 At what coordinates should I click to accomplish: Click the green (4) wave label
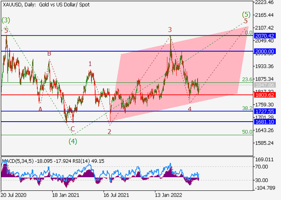(x=73, y=141)
